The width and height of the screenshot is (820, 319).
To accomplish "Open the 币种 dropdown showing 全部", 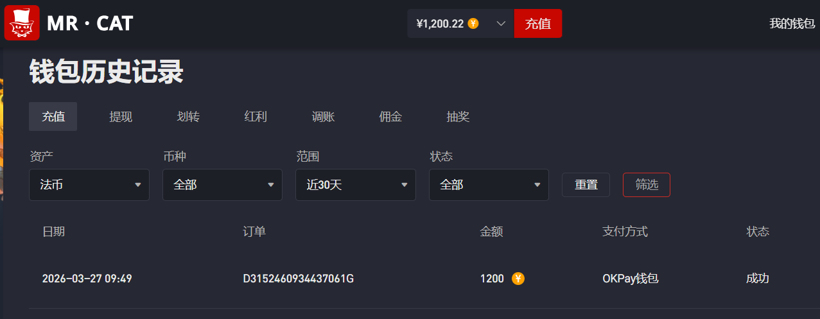I will coord(222,185).
